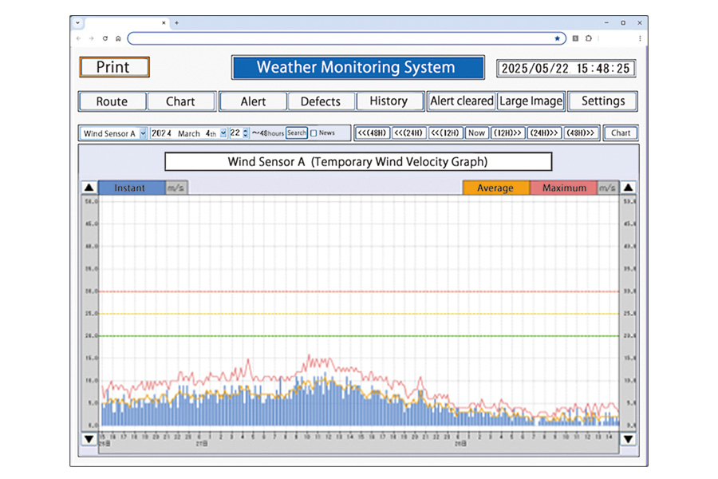
Task: Go back 48 hours with <<(48H)
Action: pyautogui.click(x=372, y=133)
